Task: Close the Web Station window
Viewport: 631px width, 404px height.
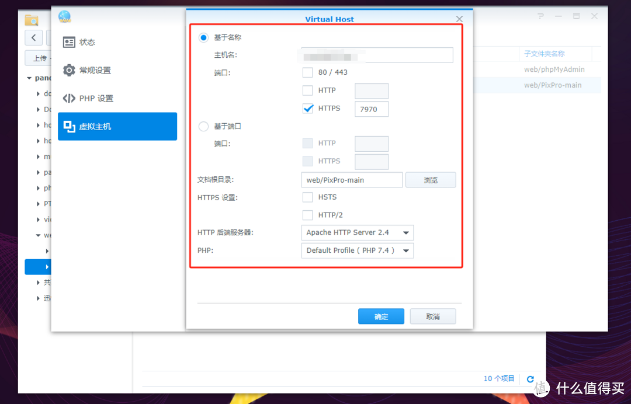Action: click(x=594, y=16)
